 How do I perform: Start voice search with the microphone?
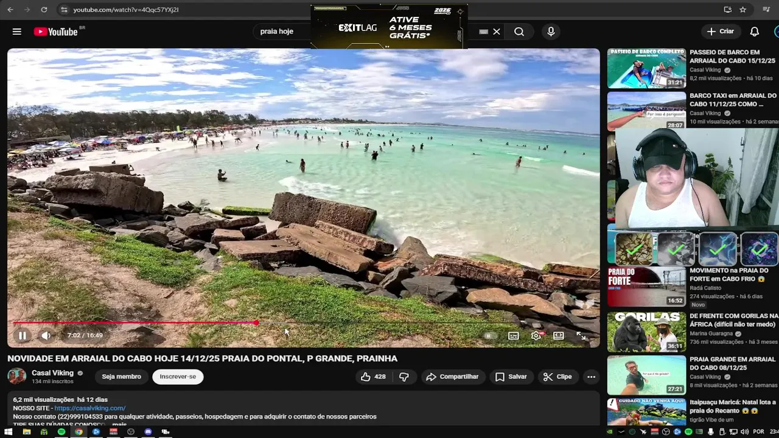551,32
